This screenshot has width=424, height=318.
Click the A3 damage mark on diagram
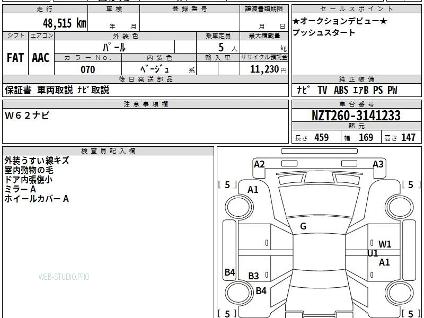(x=378, y=164)
